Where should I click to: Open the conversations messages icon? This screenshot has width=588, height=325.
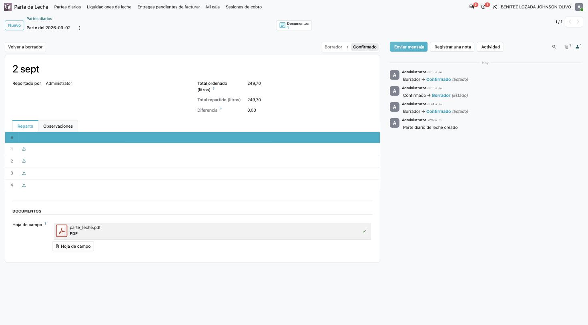(472, 7)
